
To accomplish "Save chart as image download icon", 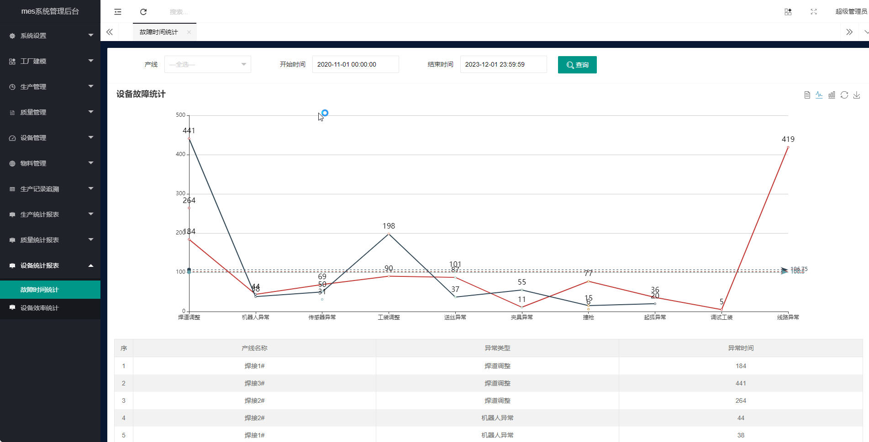I will click(857, 95).
